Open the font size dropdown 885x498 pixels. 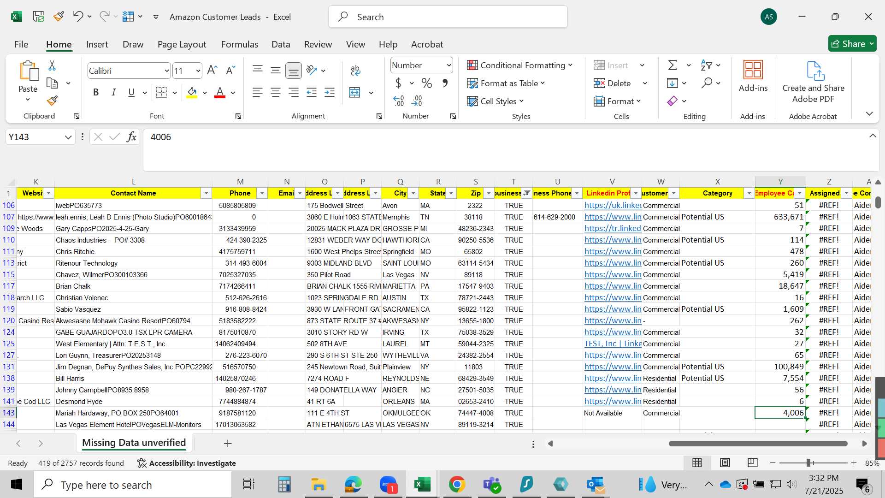click(198, 71)
